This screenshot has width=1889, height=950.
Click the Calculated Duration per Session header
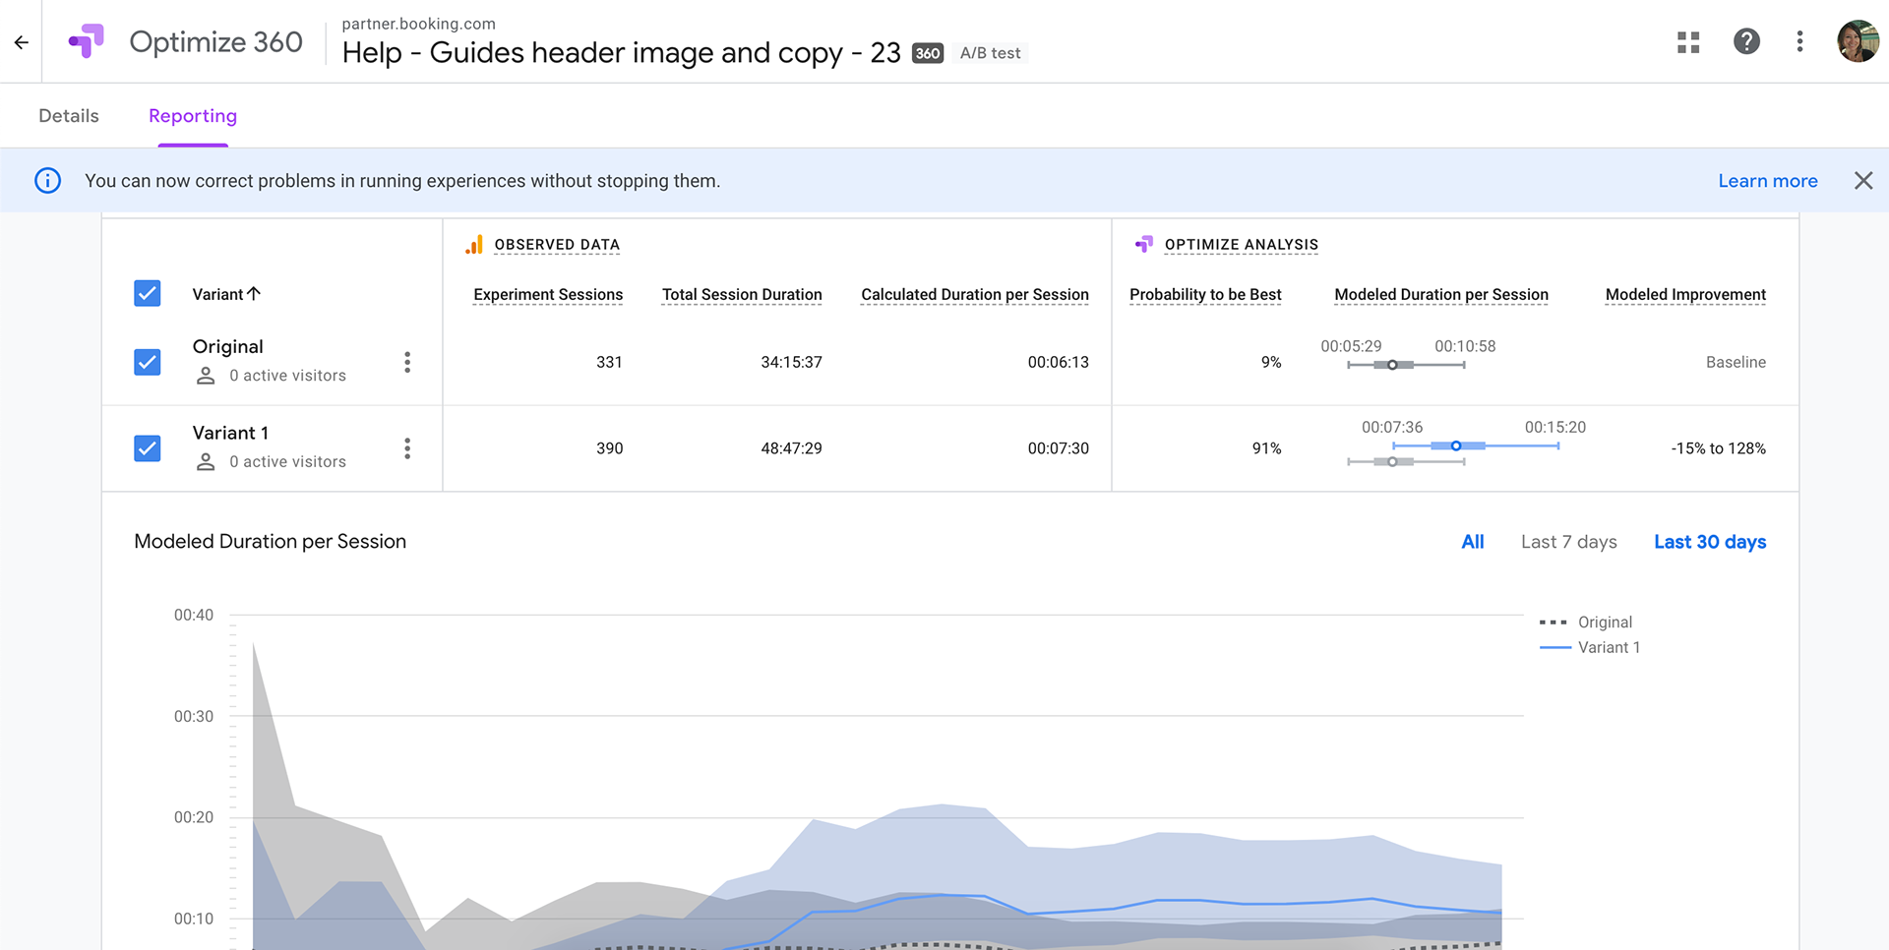(975, 295)
